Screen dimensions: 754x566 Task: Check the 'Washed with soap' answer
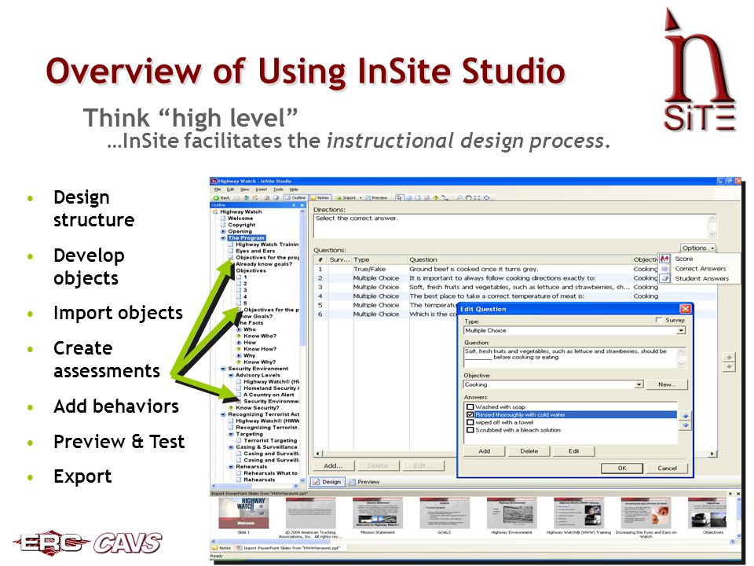pyautogui.click(x=470, y=406)
